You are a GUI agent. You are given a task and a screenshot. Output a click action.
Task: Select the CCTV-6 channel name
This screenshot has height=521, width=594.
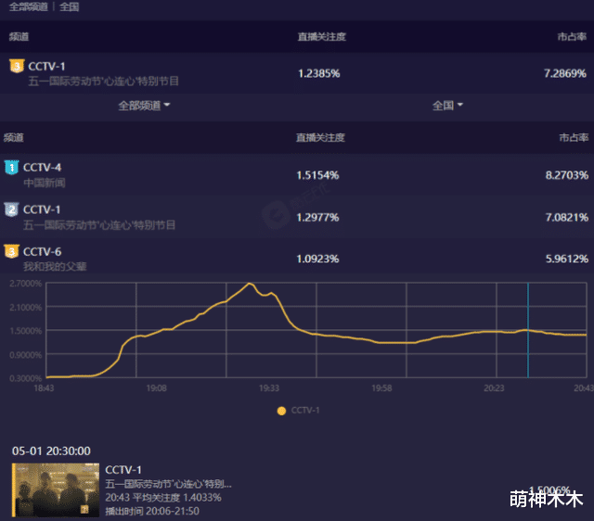click(42, 251)
